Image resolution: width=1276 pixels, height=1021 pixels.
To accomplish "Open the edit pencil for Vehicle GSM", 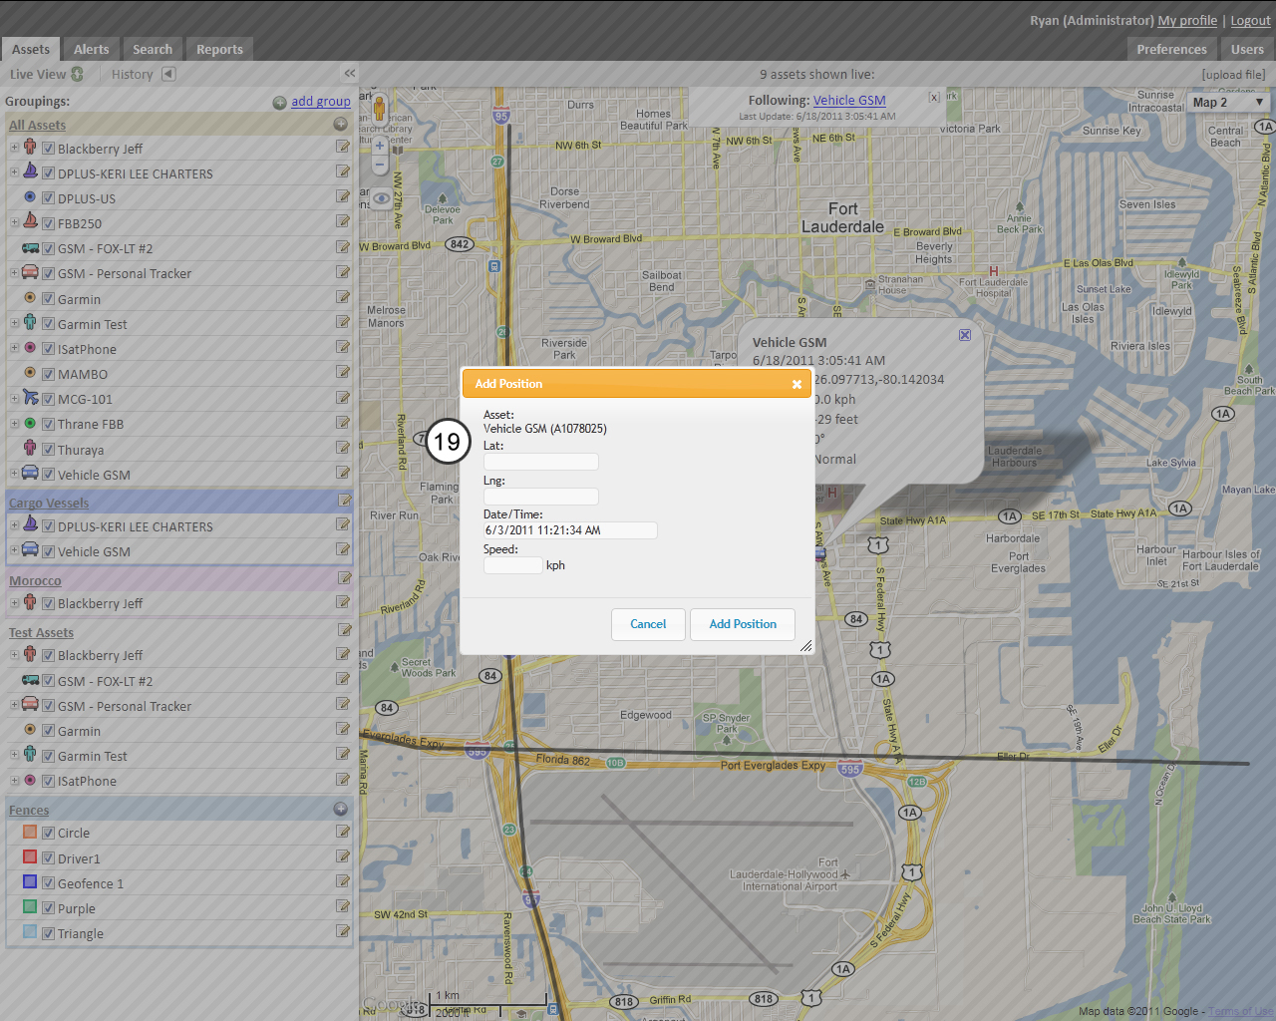I will (x=344, y=474).
